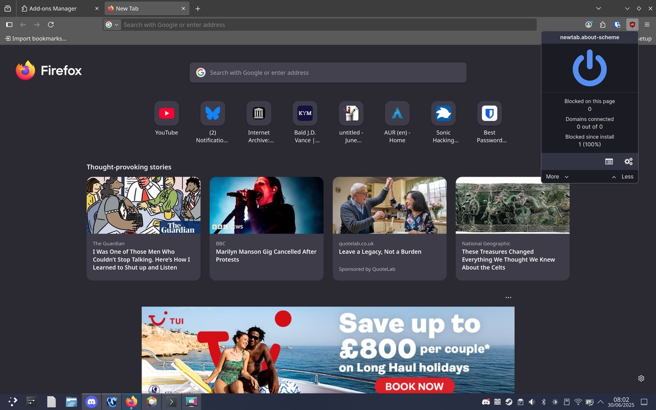Open the Bitwarden extension in the toolbar

click(x=617, y=25)
